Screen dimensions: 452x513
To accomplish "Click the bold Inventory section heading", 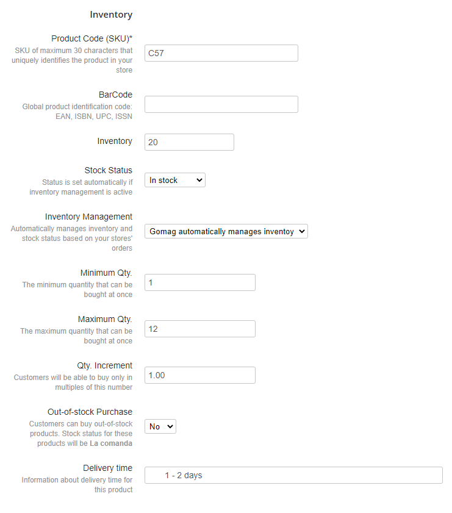I will [111, 15].
